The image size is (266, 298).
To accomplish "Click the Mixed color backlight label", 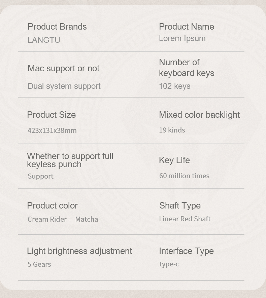I will click(199, 115).
